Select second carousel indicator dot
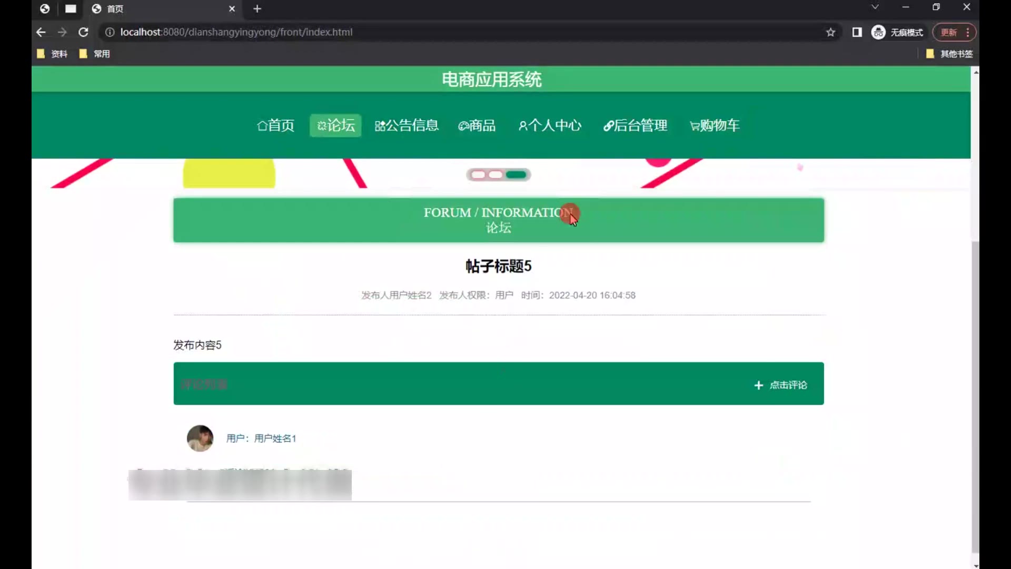The image size is (1011, 569). click(x=495, y=175)
